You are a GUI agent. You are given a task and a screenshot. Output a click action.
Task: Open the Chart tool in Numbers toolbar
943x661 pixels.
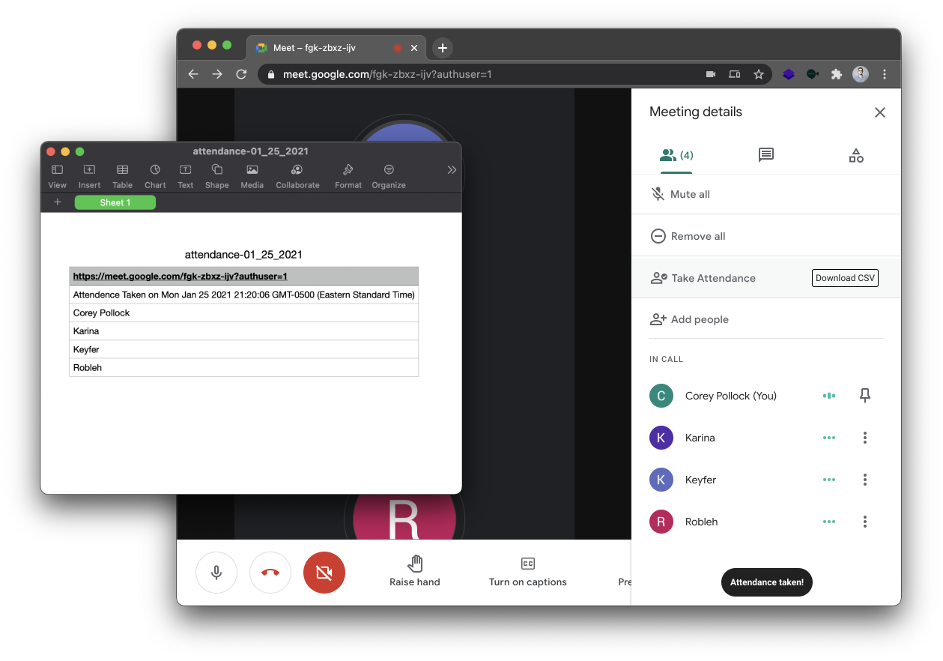click(155, 175)
